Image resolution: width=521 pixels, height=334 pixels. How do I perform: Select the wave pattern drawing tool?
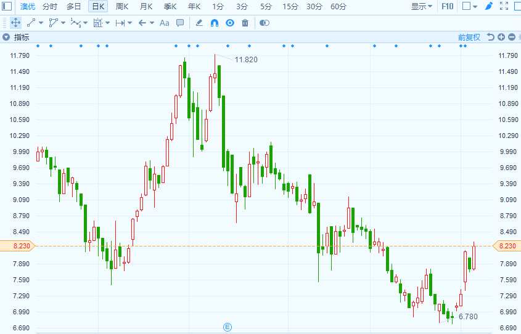coord(76,23)
